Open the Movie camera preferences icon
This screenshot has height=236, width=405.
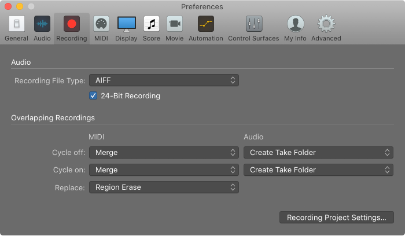175,24
